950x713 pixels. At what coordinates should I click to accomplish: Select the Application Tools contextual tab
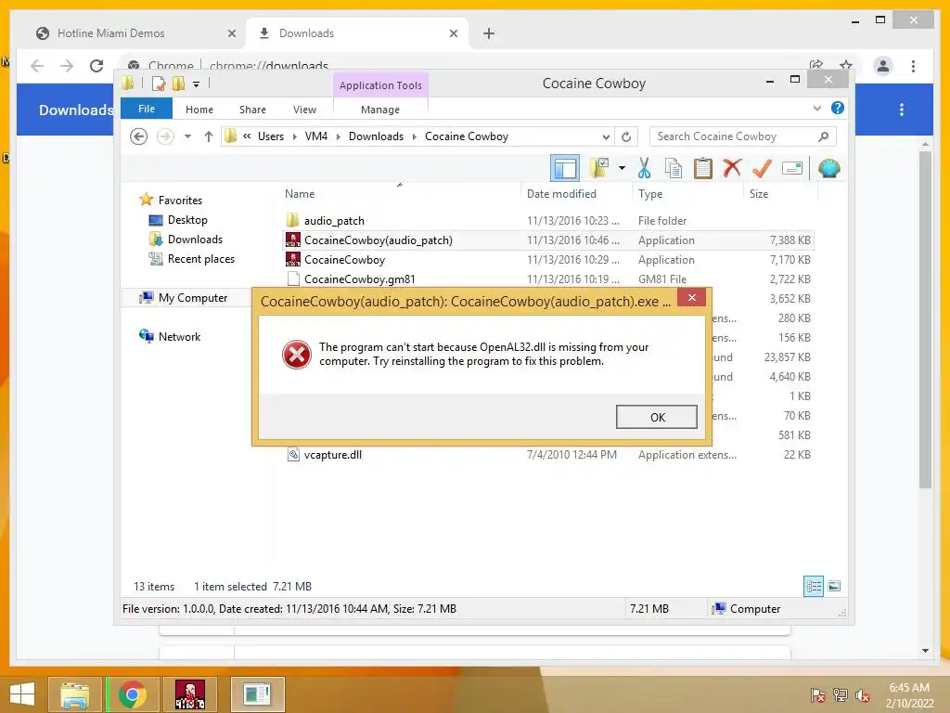380,85
